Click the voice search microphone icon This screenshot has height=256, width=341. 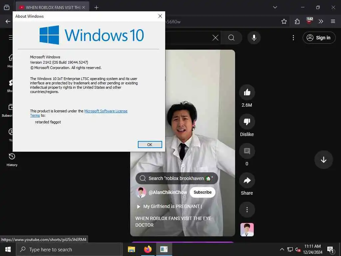coord(254,38)
